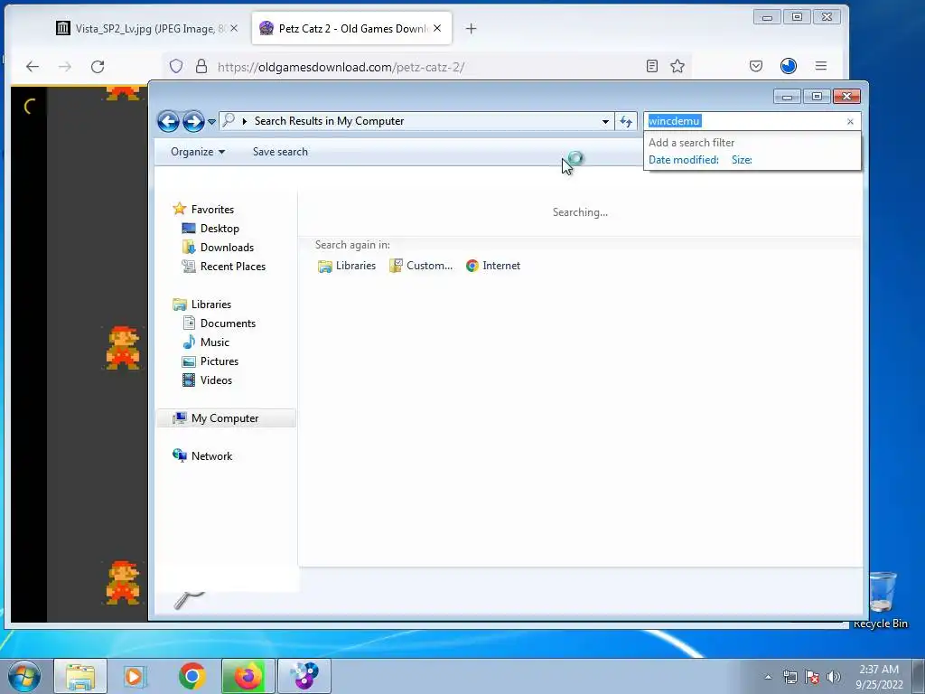Open the Windows Start menu
The image size is (925, 694).
point(24,676)
